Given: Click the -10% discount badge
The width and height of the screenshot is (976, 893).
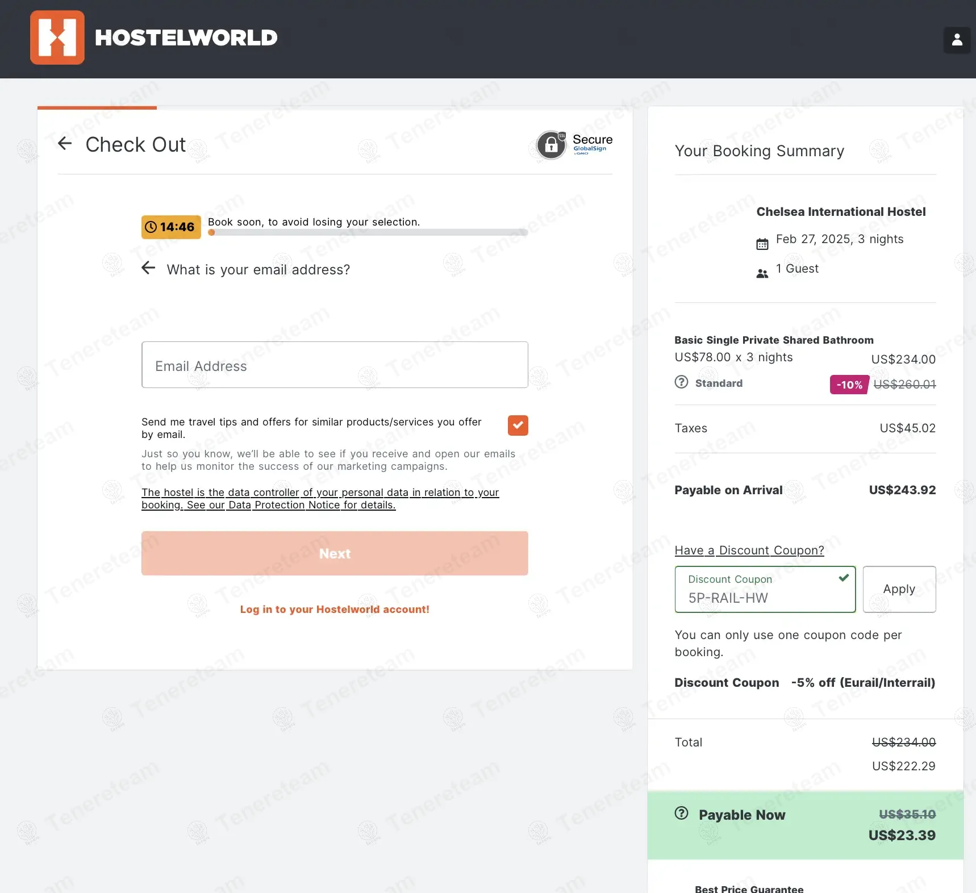Looking at the screenshot, I should point(849,385).
